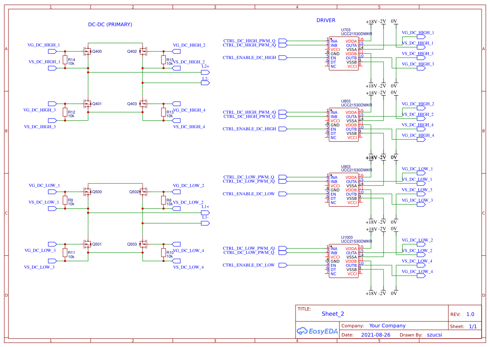Select the U703 gate driver chip
Image resolution: width=490 pixels, height=347 pixels.
pyautogui.click(x=343, y=54)
